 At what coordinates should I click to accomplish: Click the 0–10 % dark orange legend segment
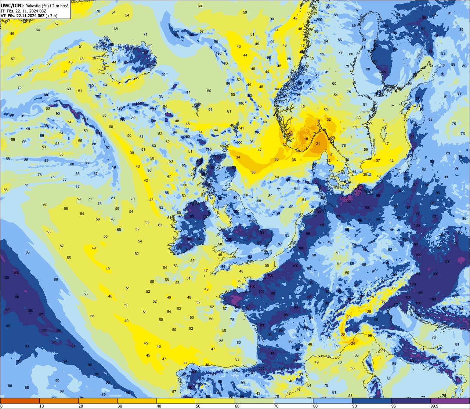pos(20,401)
